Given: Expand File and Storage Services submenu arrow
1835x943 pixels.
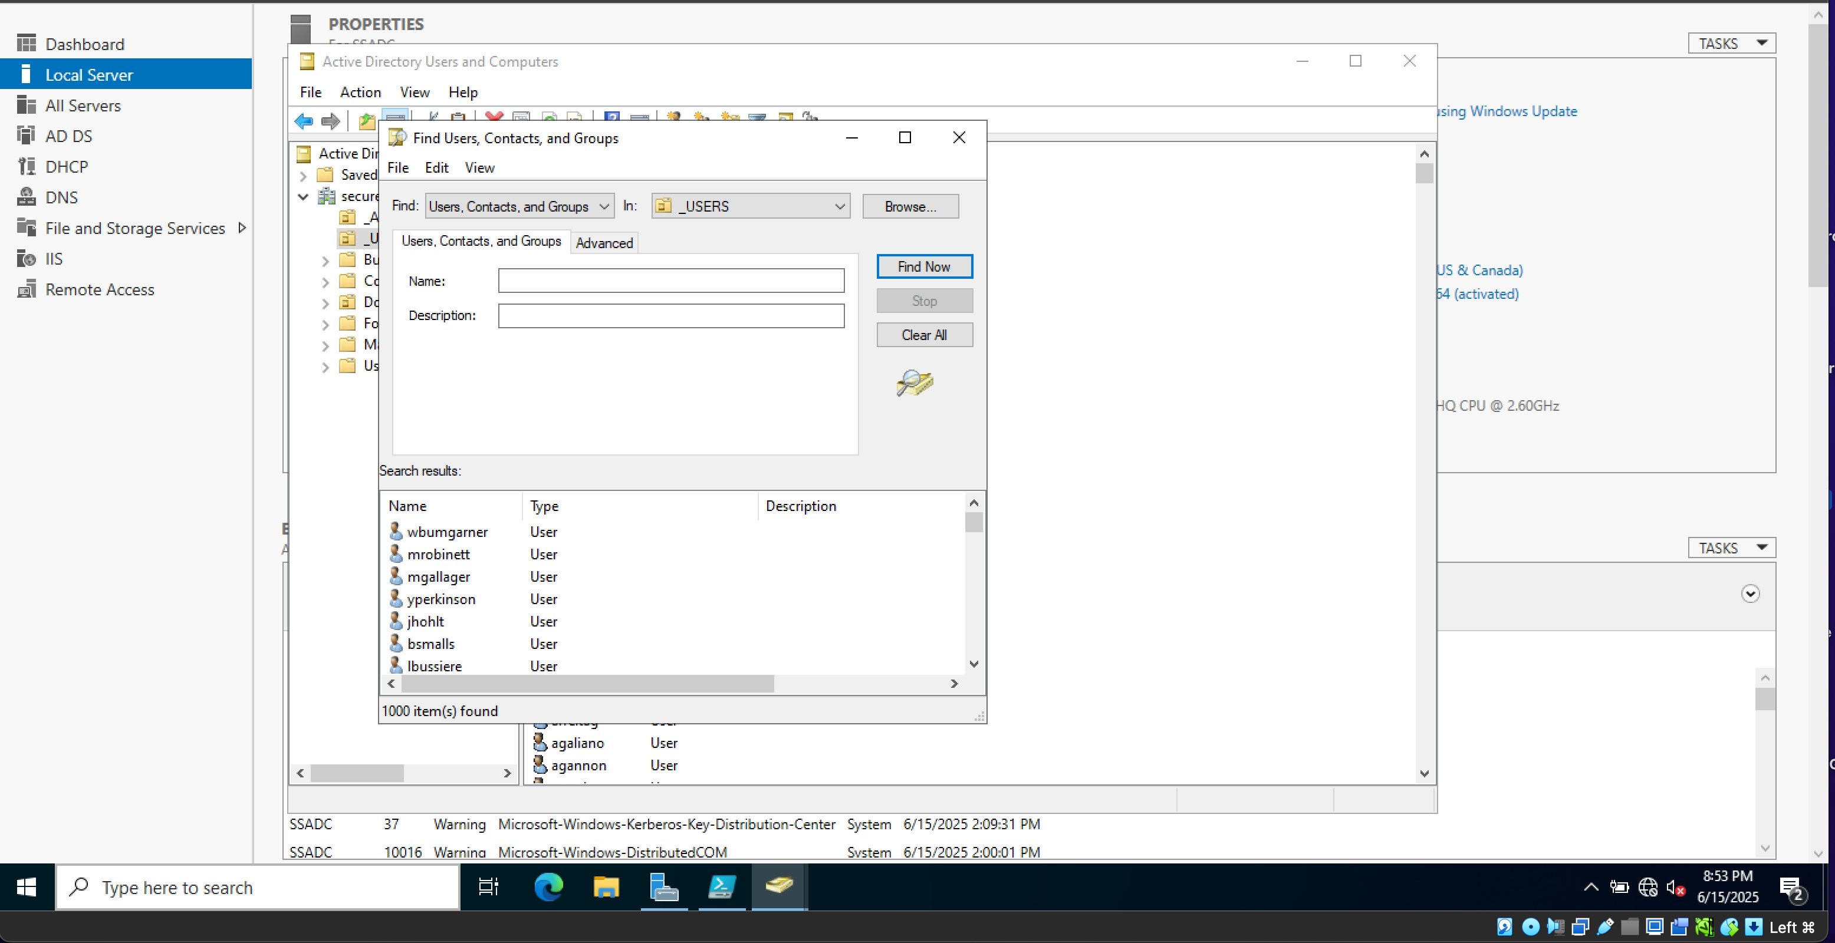Looking at the screenshot, I should point(242,228).
